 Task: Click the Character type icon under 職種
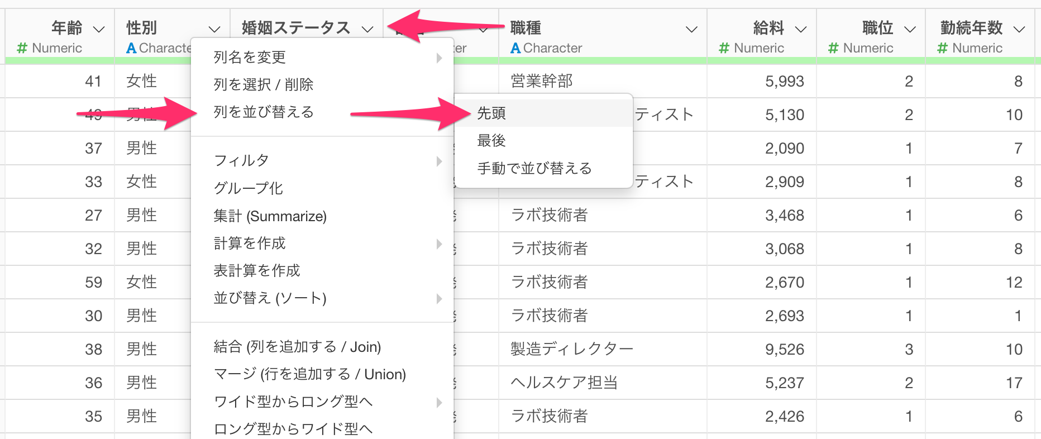pos(515,48)
